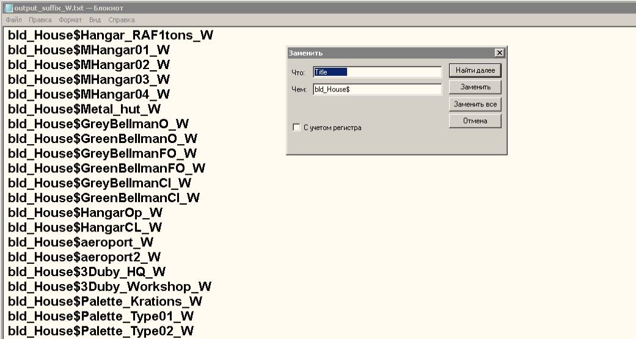Open the Справка menu

tap(122, 20)
